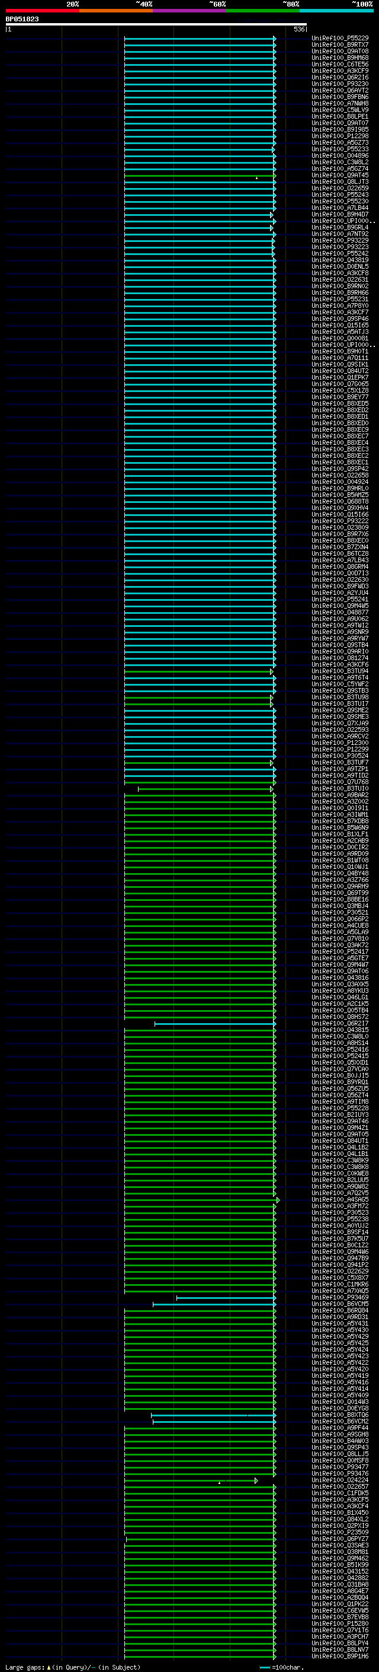This screenshot has width=379, height=1672.
Task: Select hit label UniRef100_P30524
Action: pos(340,756)
